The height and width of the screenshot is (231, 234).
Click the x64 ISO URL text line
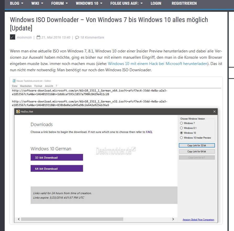click(90, 92)
